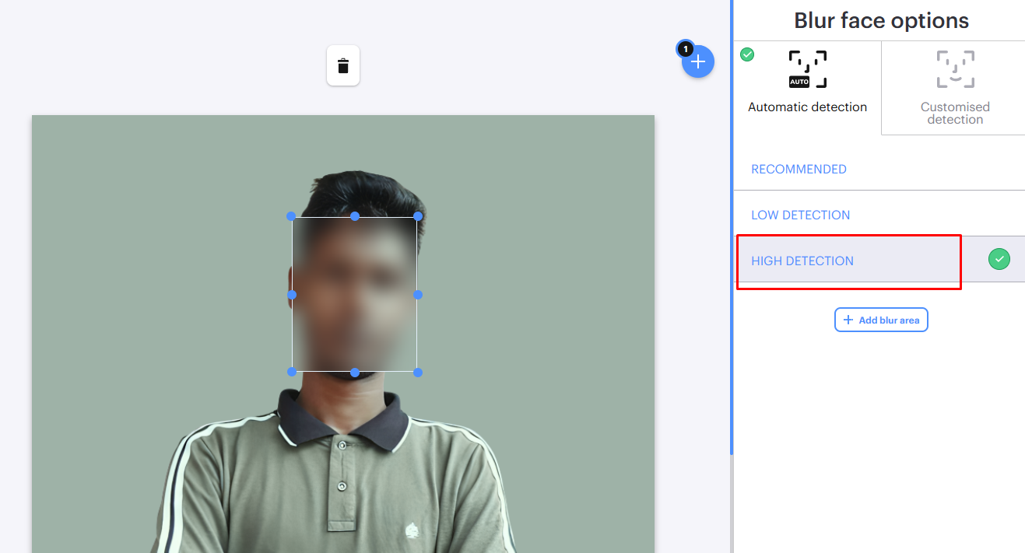Select the LOW DETECTION level
Viewport: 1025px width, 553px height.
point(800,215)
